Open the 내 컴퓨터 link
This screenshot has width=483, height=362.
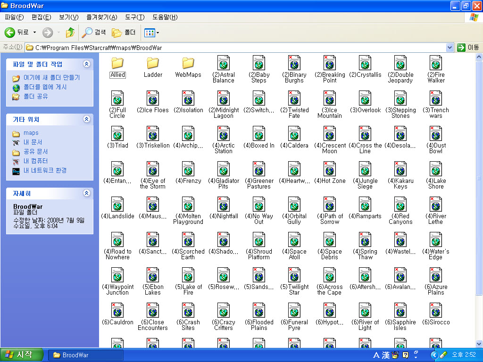tap(35, 161)
